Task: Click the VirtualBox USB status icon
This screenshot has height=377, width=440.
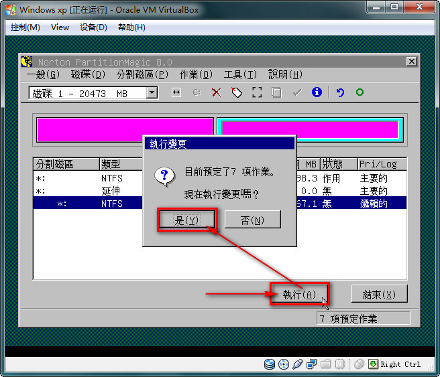Action: pos(297,364)
